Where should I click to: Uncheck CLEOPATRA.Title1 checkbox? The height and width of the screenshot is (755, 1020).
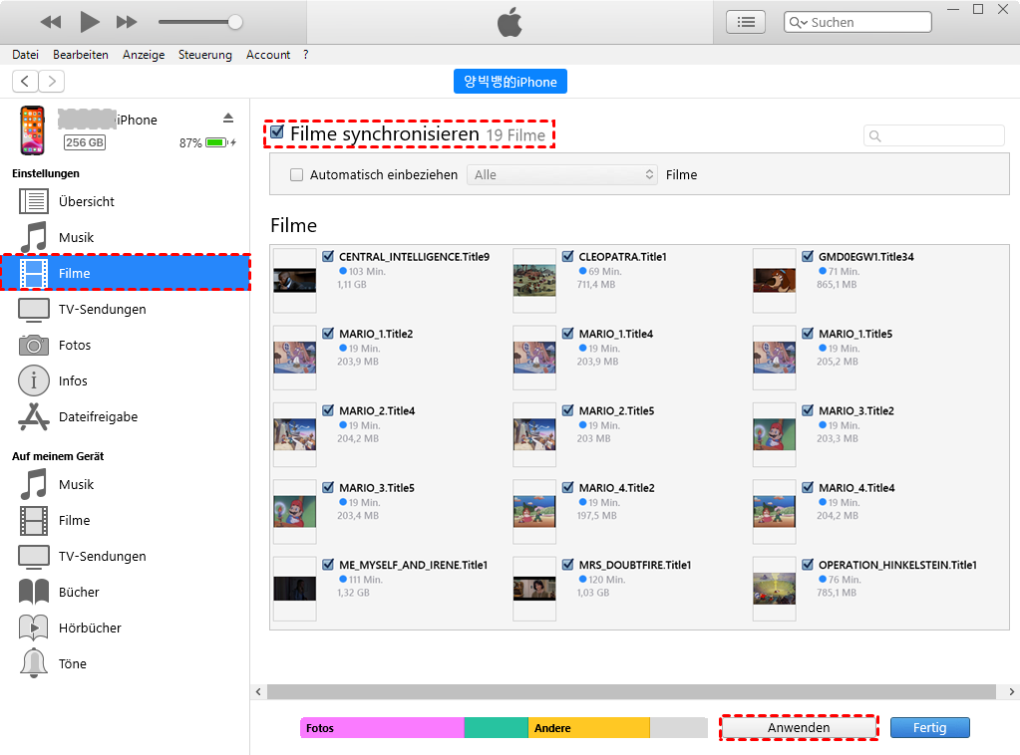(x=568, y=256)
